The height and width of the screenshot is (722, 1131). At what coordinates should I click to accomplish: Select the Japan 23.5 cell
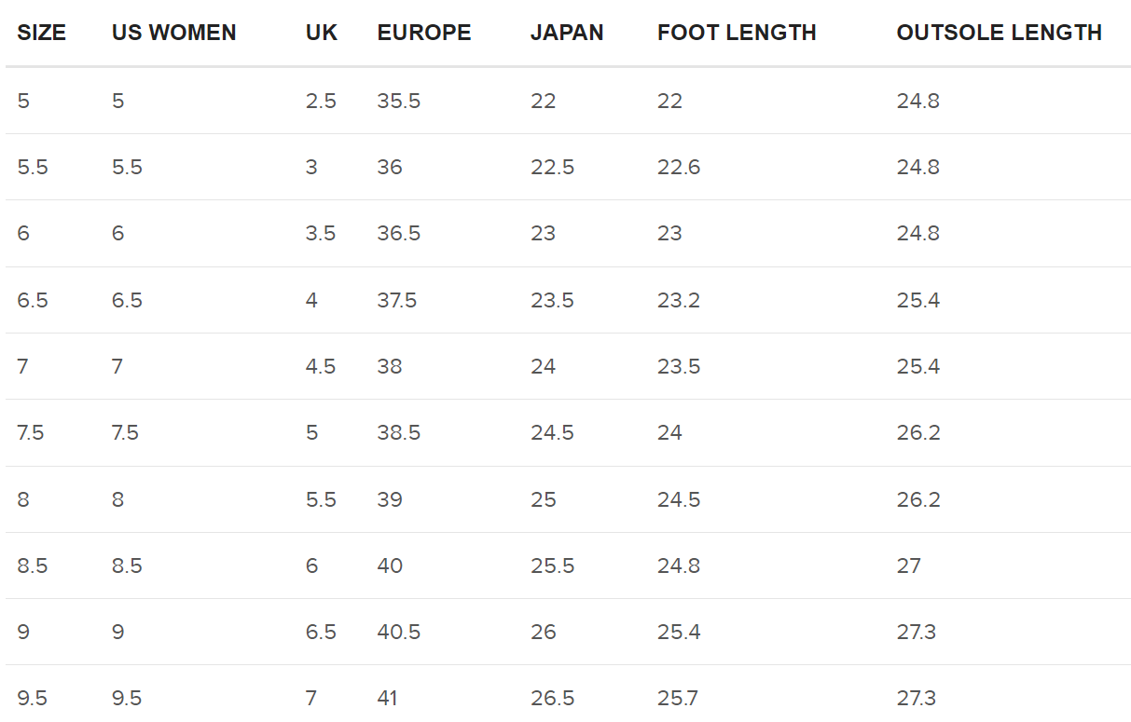pos(552,300)
